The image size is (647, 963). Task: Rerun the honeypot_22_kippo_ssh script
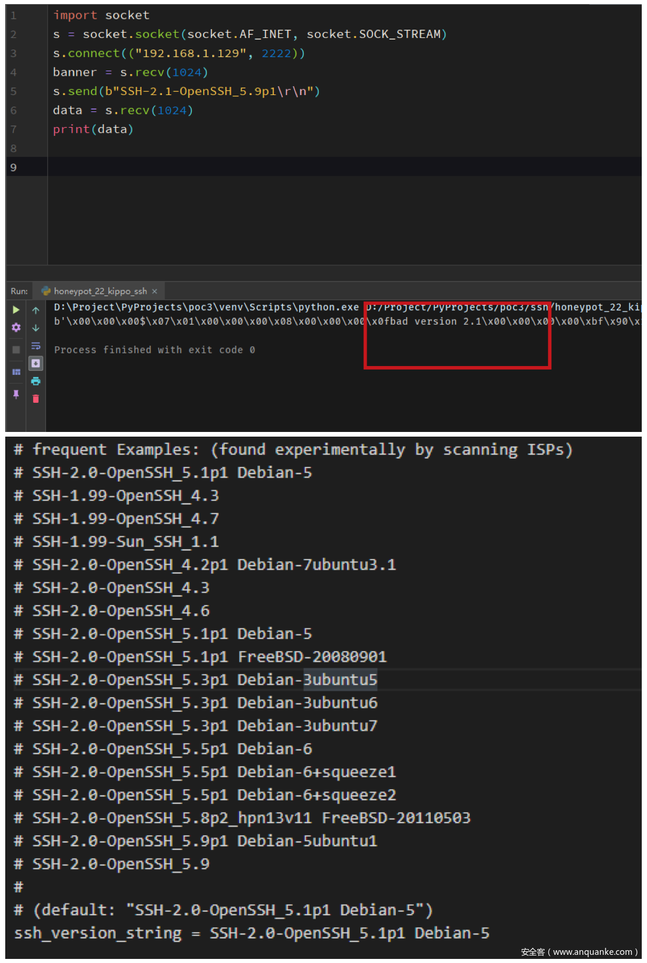tap(16, 310)
